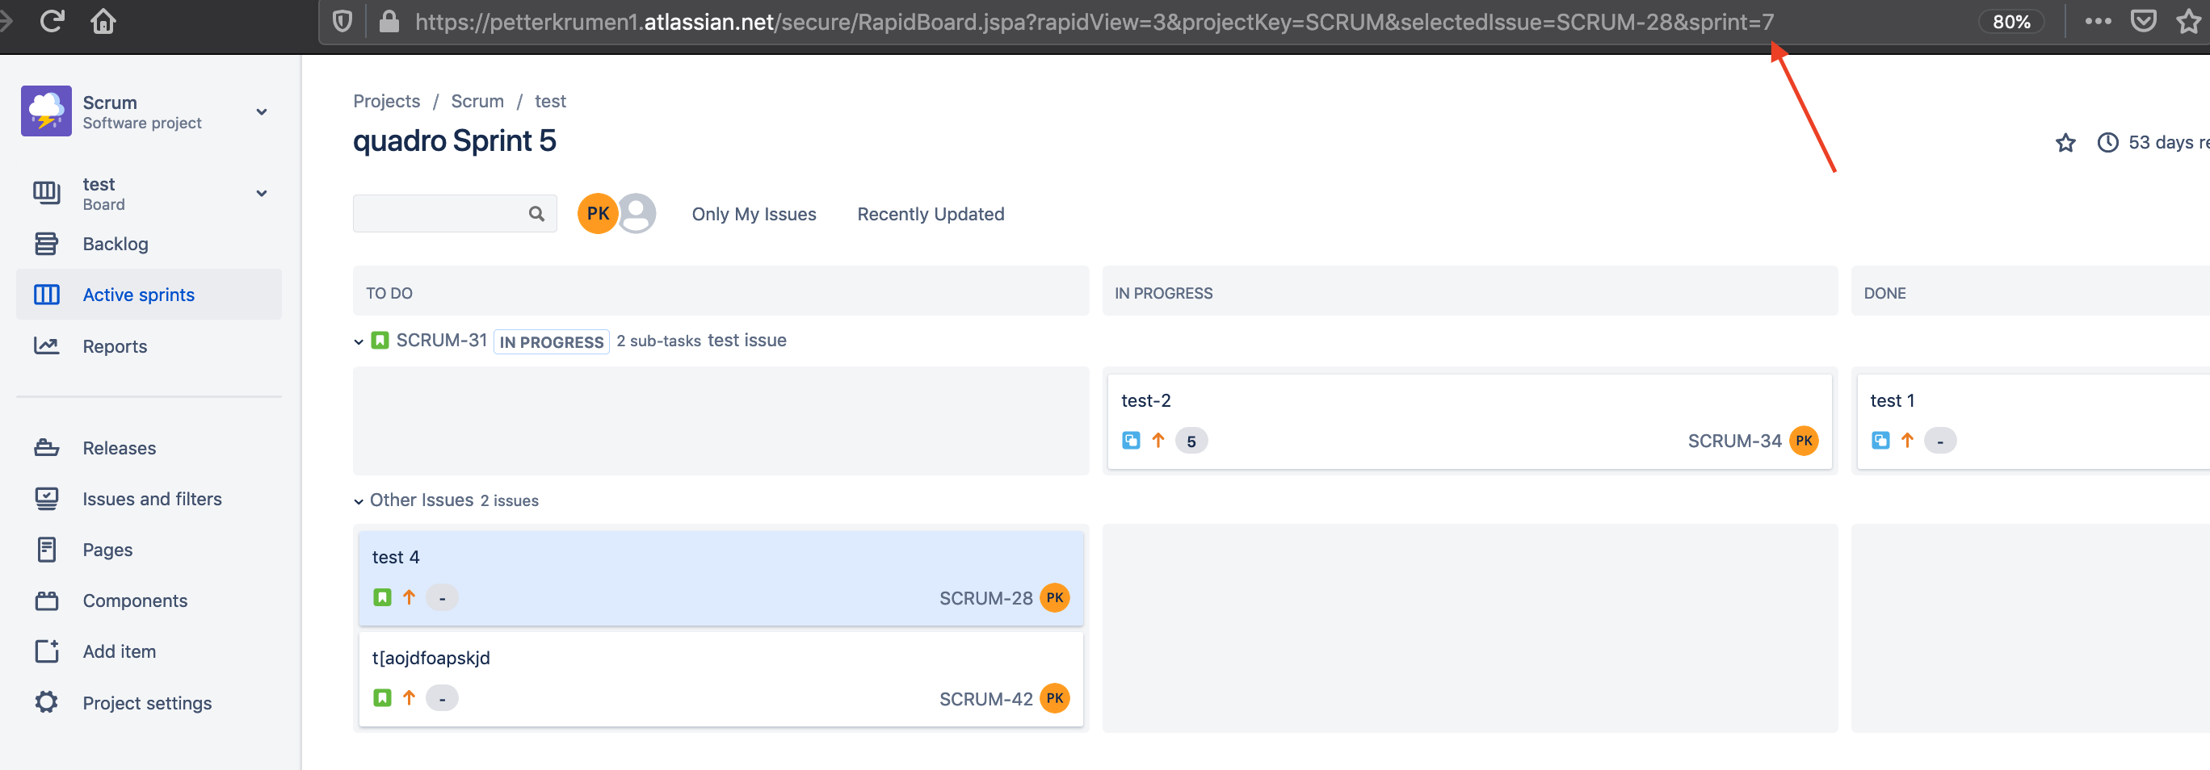Viewport: 2210px width, 770px height.
Task: Toggle the Recently Updated filter
Action: tap(930, 215)
